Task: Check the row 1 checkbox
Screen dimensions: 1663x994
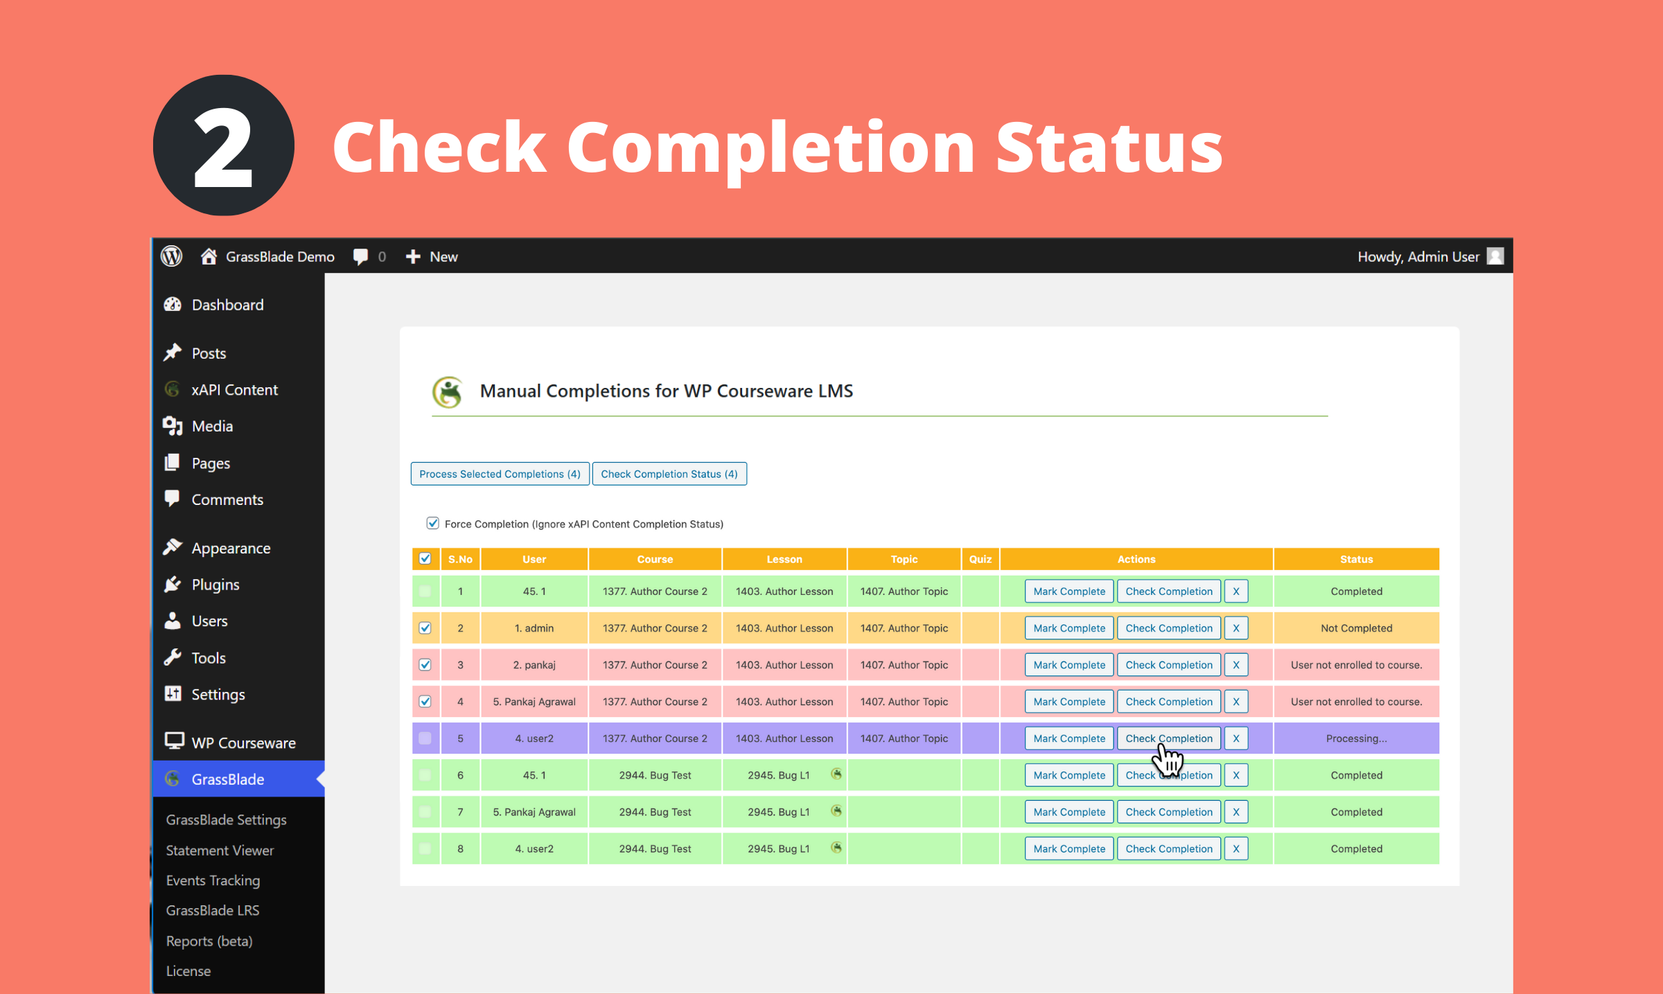Action: (x=425, y=591)
